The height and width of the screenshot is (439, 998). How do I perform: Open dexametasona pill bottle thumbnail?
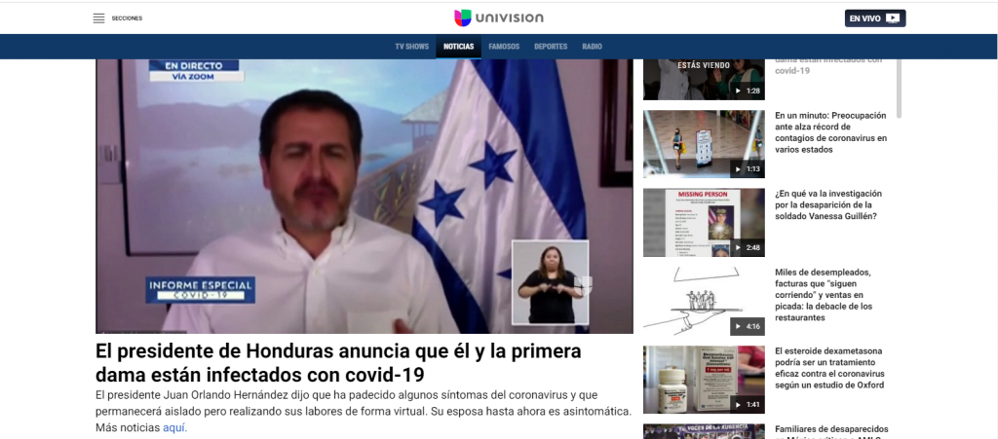click(704, 380)
